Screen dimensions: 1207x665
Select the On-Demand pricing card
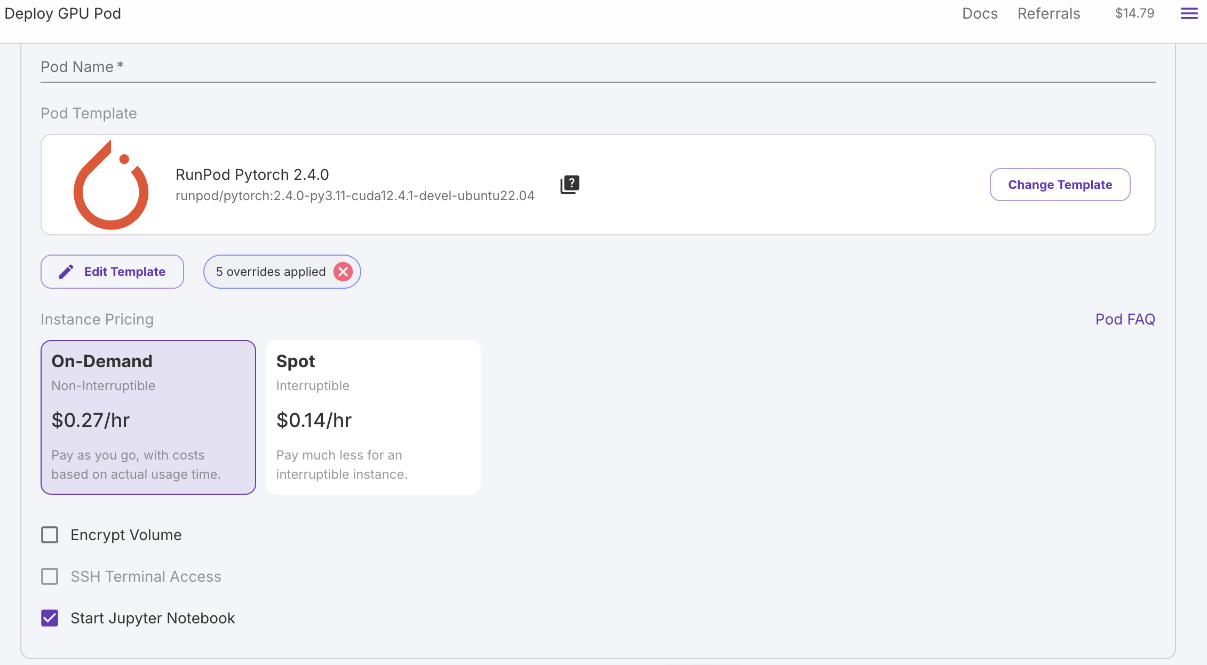click(x=148, y=417)
